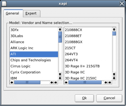This screenshot has width=126, height=106.
Task: Choose model 264VT3
Action: (88, 54)
